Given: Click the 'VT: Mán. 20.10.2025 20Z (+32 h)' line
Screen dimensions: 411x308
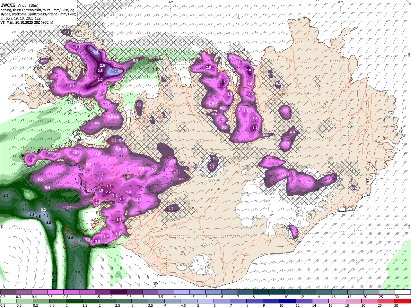Looking at the screenshot, I should (27, 22).
